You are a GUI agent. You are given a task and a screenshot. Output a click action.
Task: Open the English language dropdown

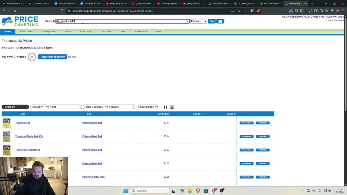click(x=296, y=17)
